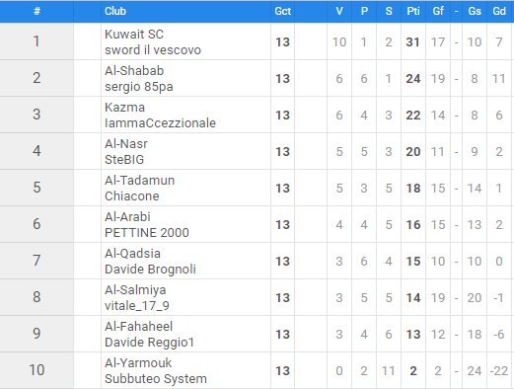Image resolution: width=514 pixels, height=389 pixels.
Task: Select manager name sword il vescovo
Action: 153,50
